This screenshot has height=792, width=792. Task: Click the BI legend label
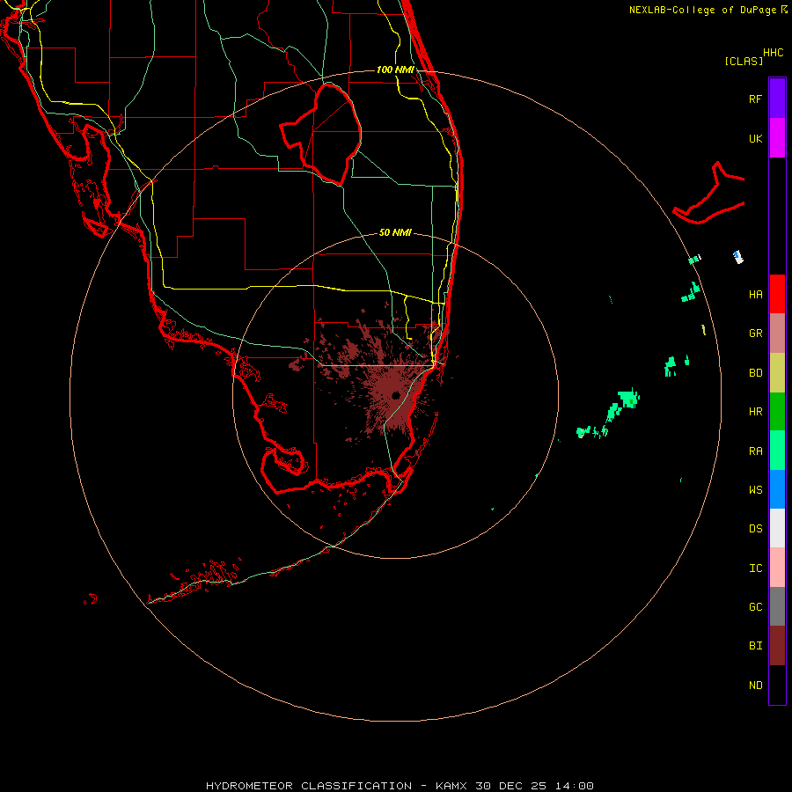(x=755, y=646)
